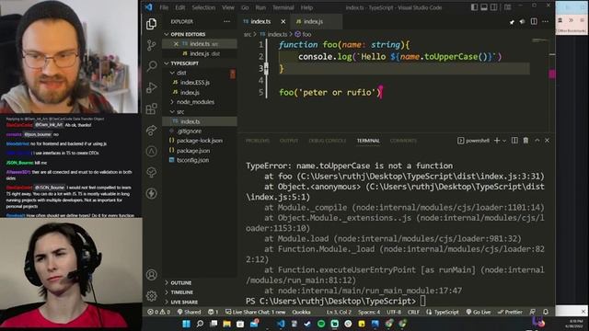Open the File menu
Screen dimensions: 589x331
164,7
